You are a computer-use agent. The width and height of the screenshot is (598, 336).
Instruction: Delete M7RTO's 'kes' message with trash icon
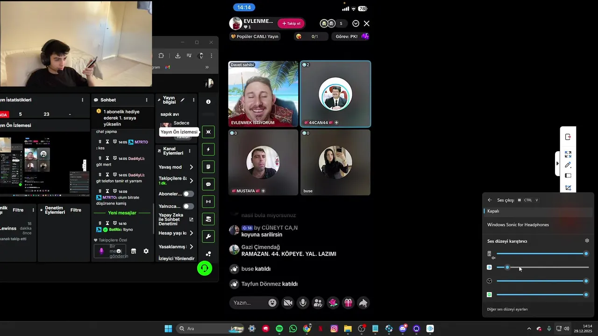pos(100,142)
